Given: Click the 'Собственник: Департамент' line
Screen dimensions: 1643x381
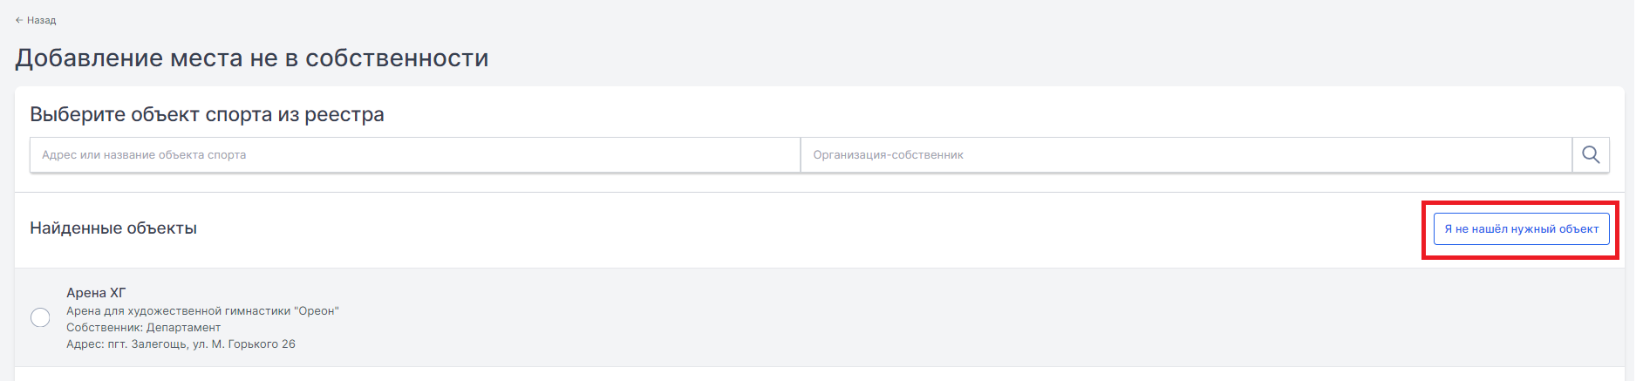Looking at the screenshot, I should pyautogui.click(x=143, y=327).
